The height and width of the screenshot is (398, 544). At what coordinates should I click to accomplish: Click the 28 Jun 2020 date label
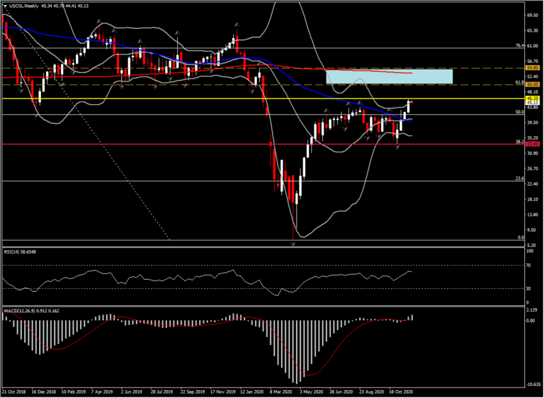[x=341, y=391]
